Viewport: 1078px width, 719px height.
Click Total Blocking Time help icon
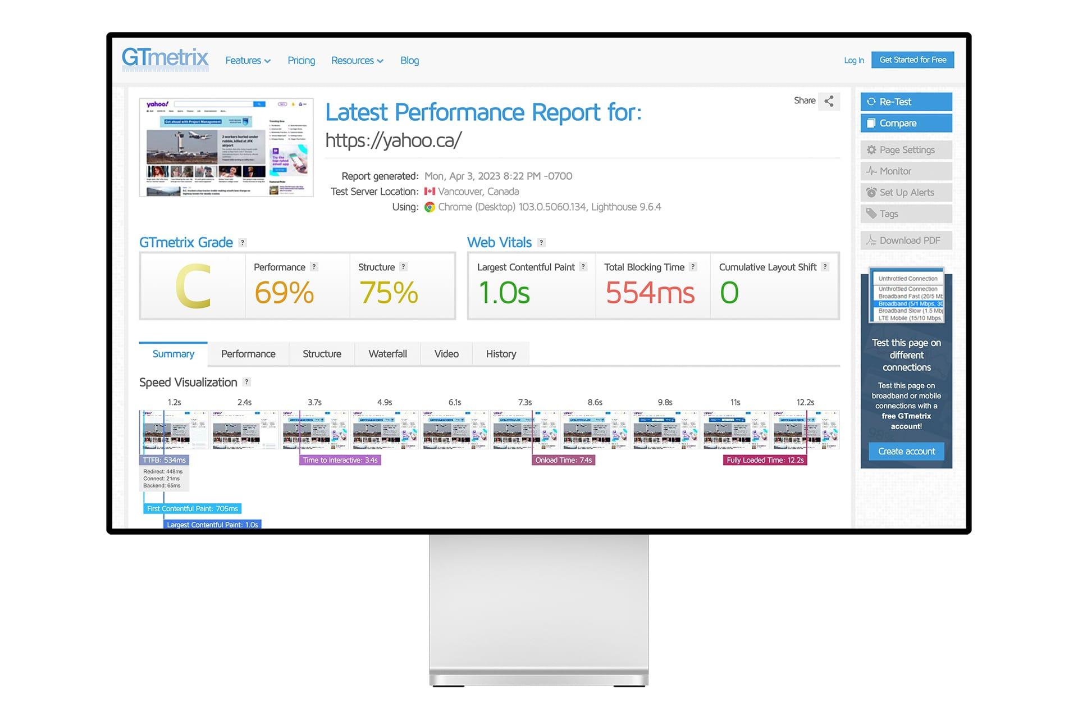point(693,267)
